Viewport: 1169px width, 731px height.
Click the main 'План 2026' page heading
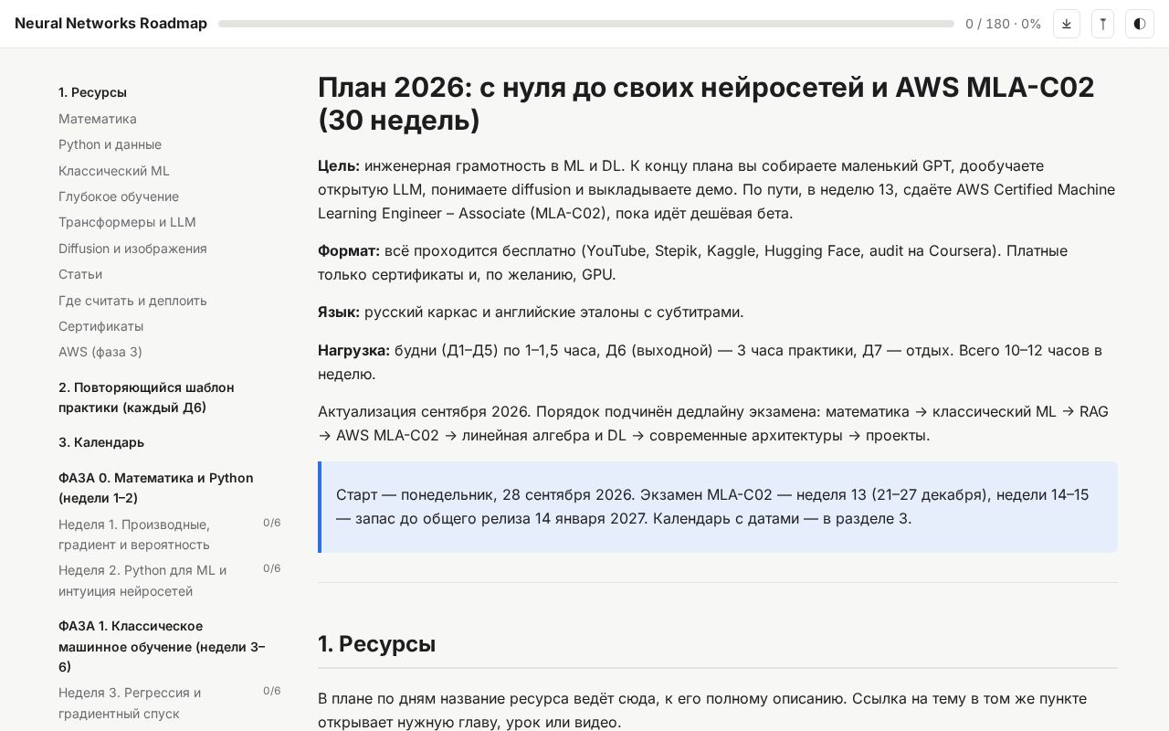point(706,103)
